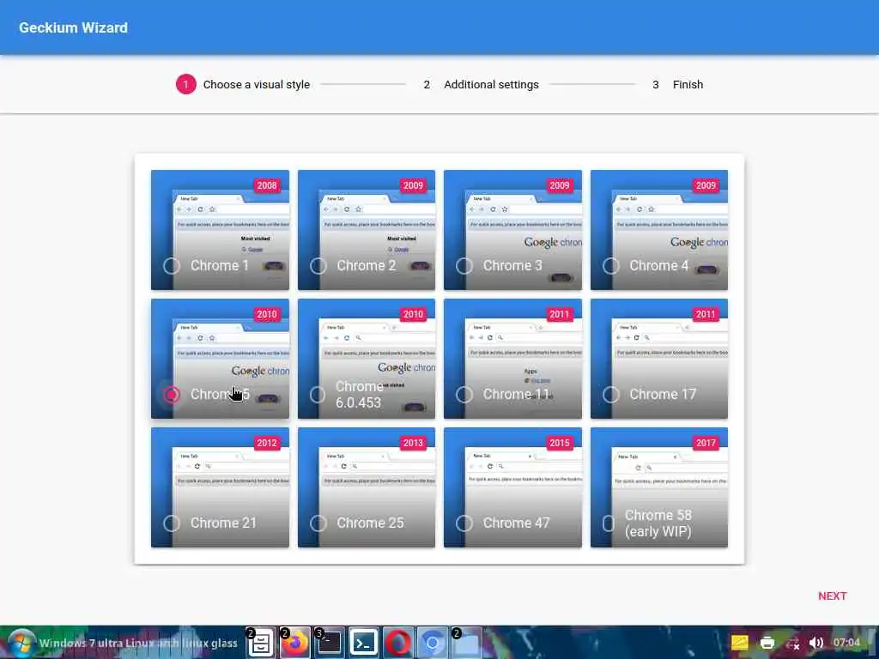The image size is (879, 659).
Task: Choose the Chrome 17 radio option
Action: (x=610, y=395)
